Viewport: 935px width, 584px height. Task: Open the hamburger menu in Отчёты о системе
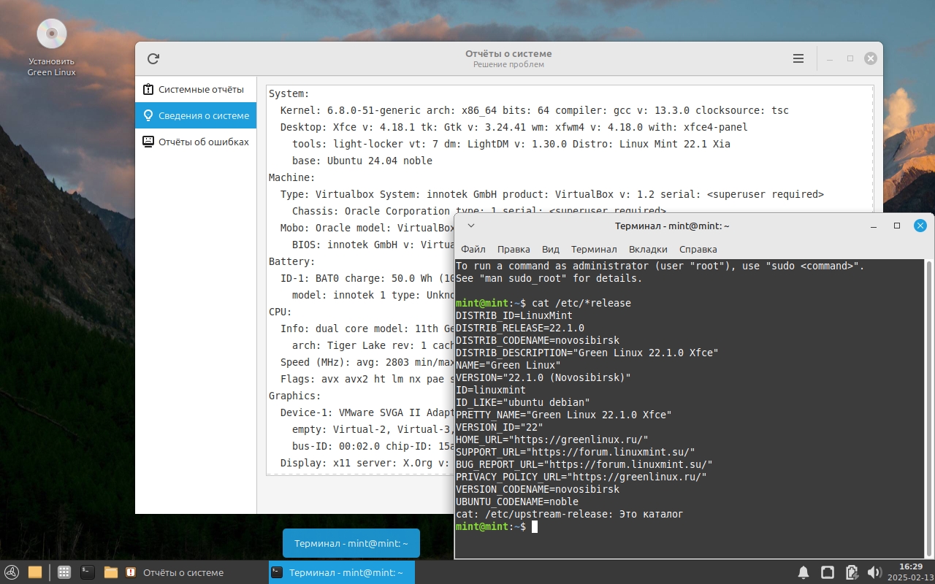(798, 59)
